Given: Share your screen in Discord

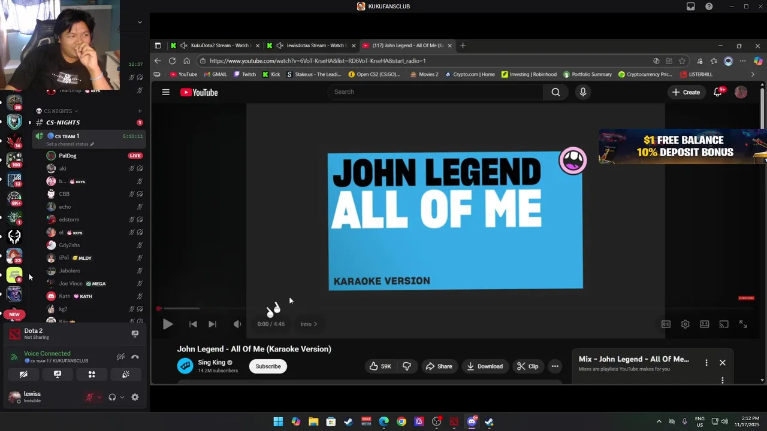Looking at the screenshot, I should pos(58,374).
